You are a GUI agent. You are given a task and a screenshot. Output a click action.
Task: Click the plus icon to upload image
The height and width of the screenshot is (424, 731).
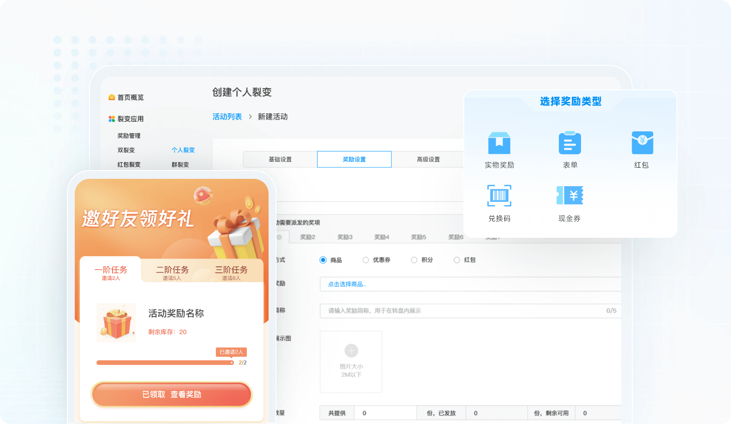pyautogui.click(x=351, y=351)
